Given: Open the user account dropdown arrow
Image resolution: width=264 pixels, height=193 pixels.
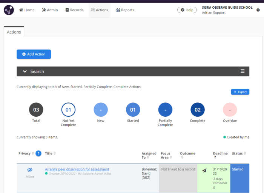Looking at the screenshot, I should (258, 10).
